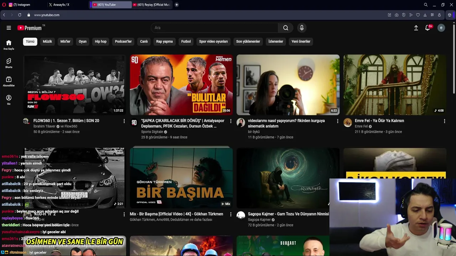The width and height of the screenshot is (456, 256).
Task: Select the Podcast'ler filter chip
Action: coord(123,41)
